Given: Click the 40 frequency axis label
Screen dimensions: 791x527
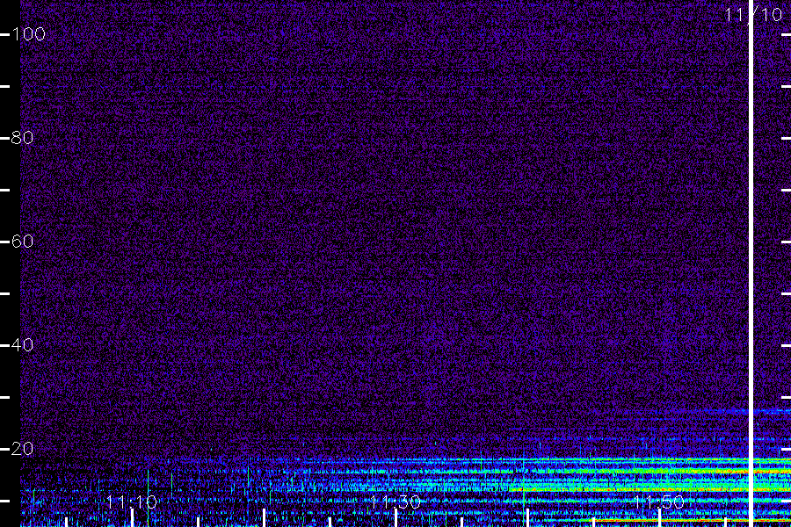Looking at the screenshot, I should pos(22,345).
